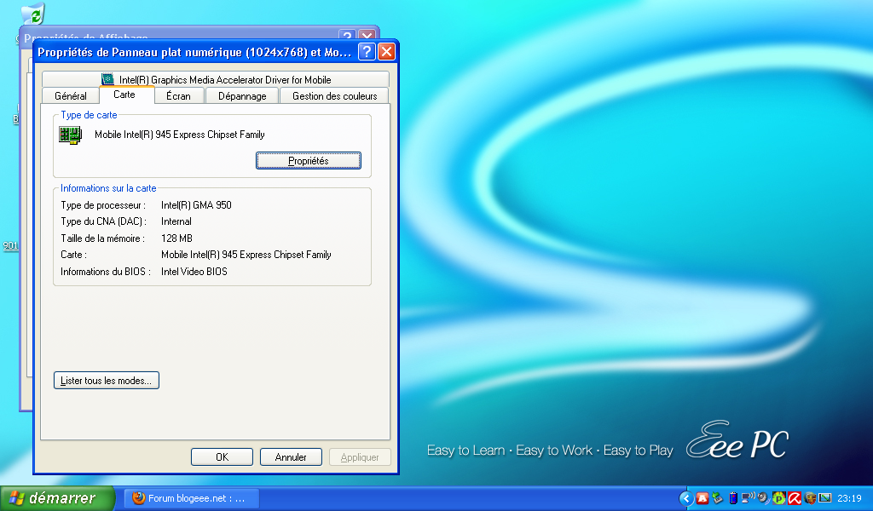Confirm the dialog with OK

(222, 457)
